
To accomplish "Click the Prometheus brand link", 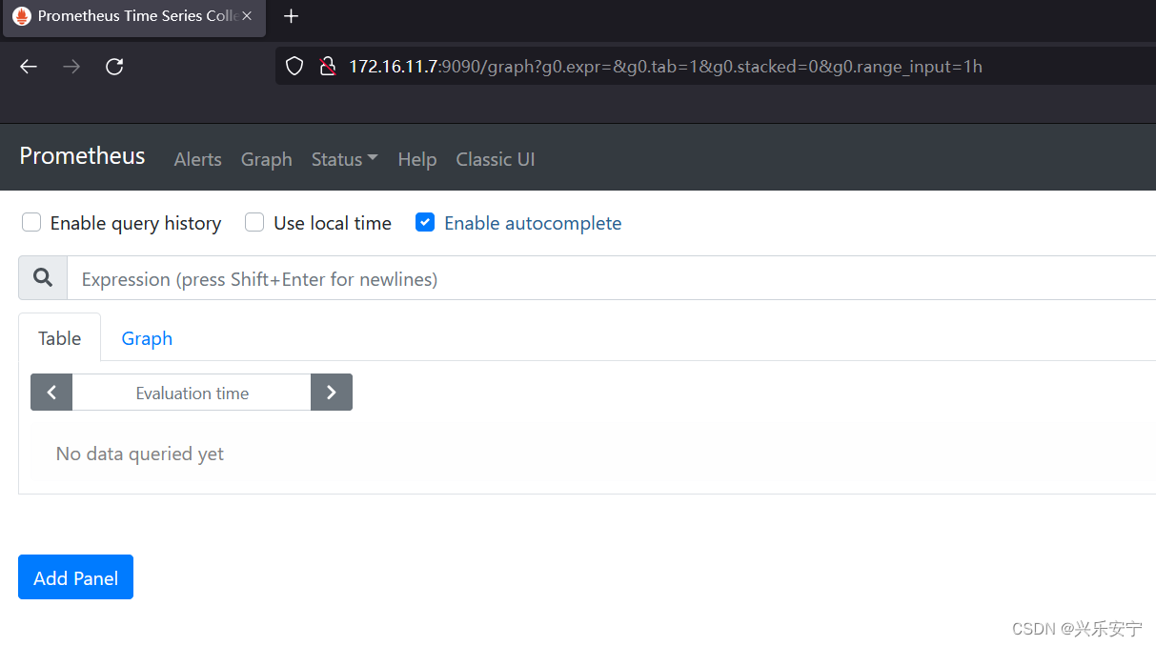I will [83, 156].
